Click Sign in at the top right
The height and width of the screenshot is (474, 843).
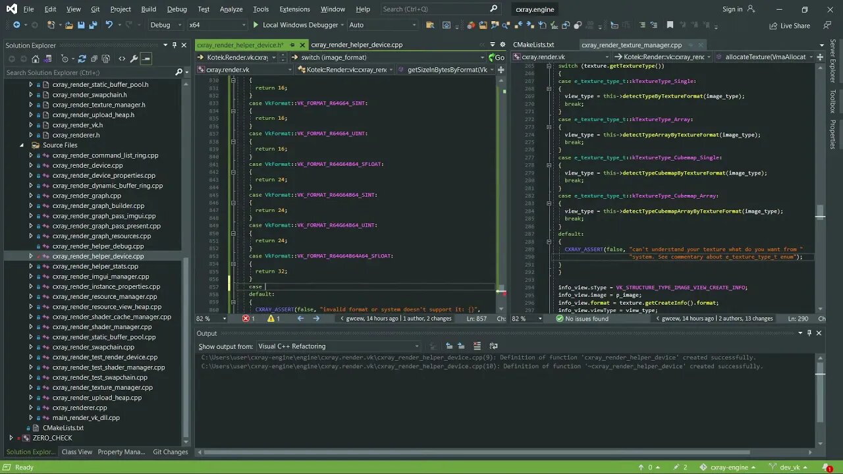point(732,9)
